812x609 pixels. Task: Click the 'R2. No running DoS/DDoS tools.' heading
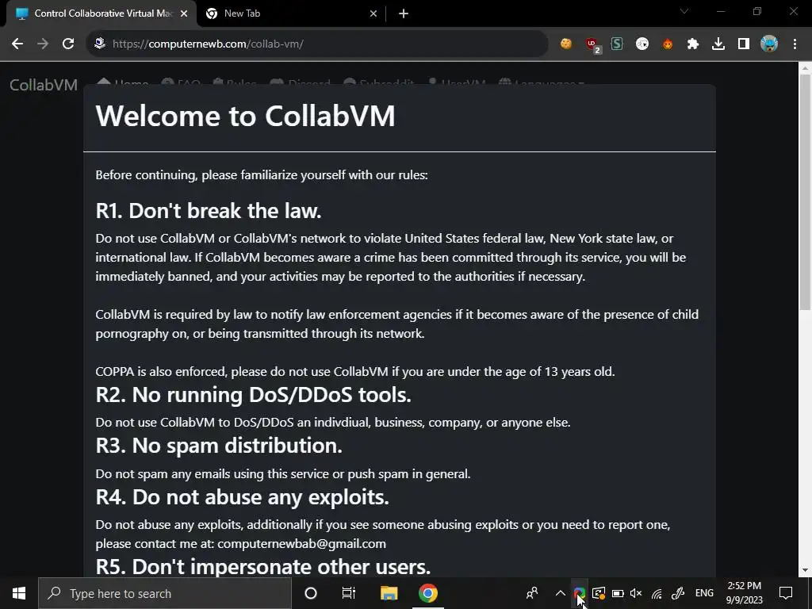tap(254, 395)
